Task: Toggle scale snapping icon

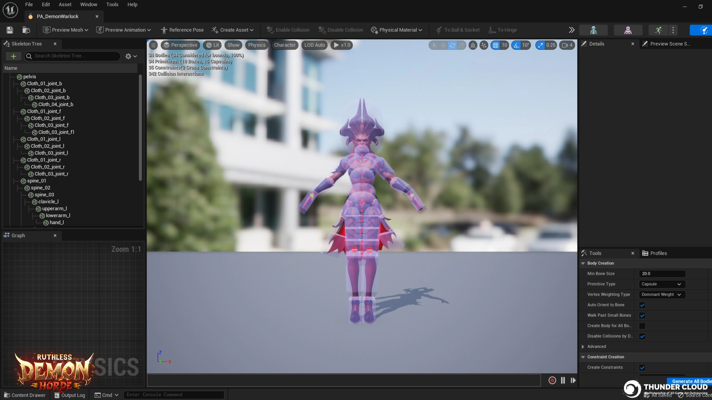Action: click(x=540, y=45)
